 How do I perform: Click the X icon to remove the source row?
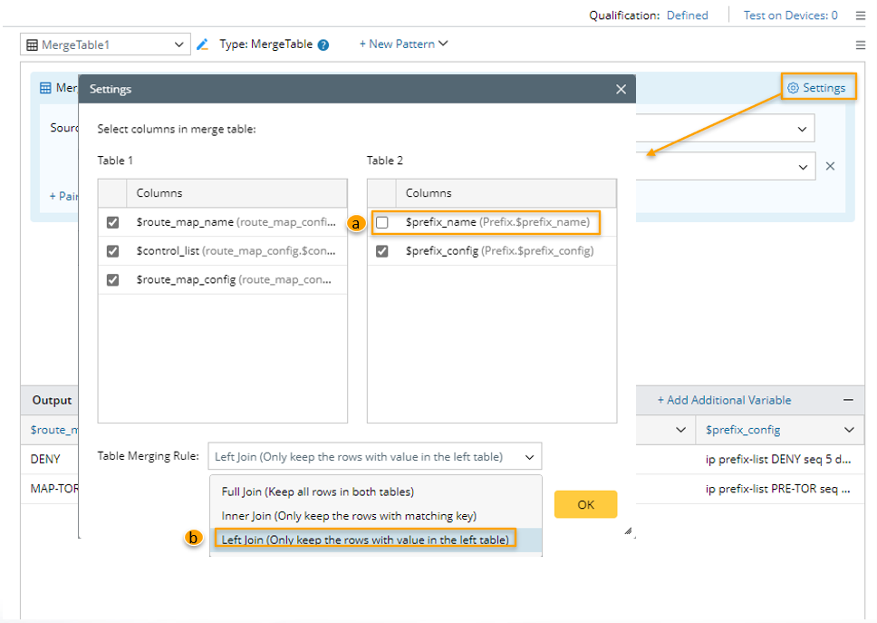coord(830,166)
